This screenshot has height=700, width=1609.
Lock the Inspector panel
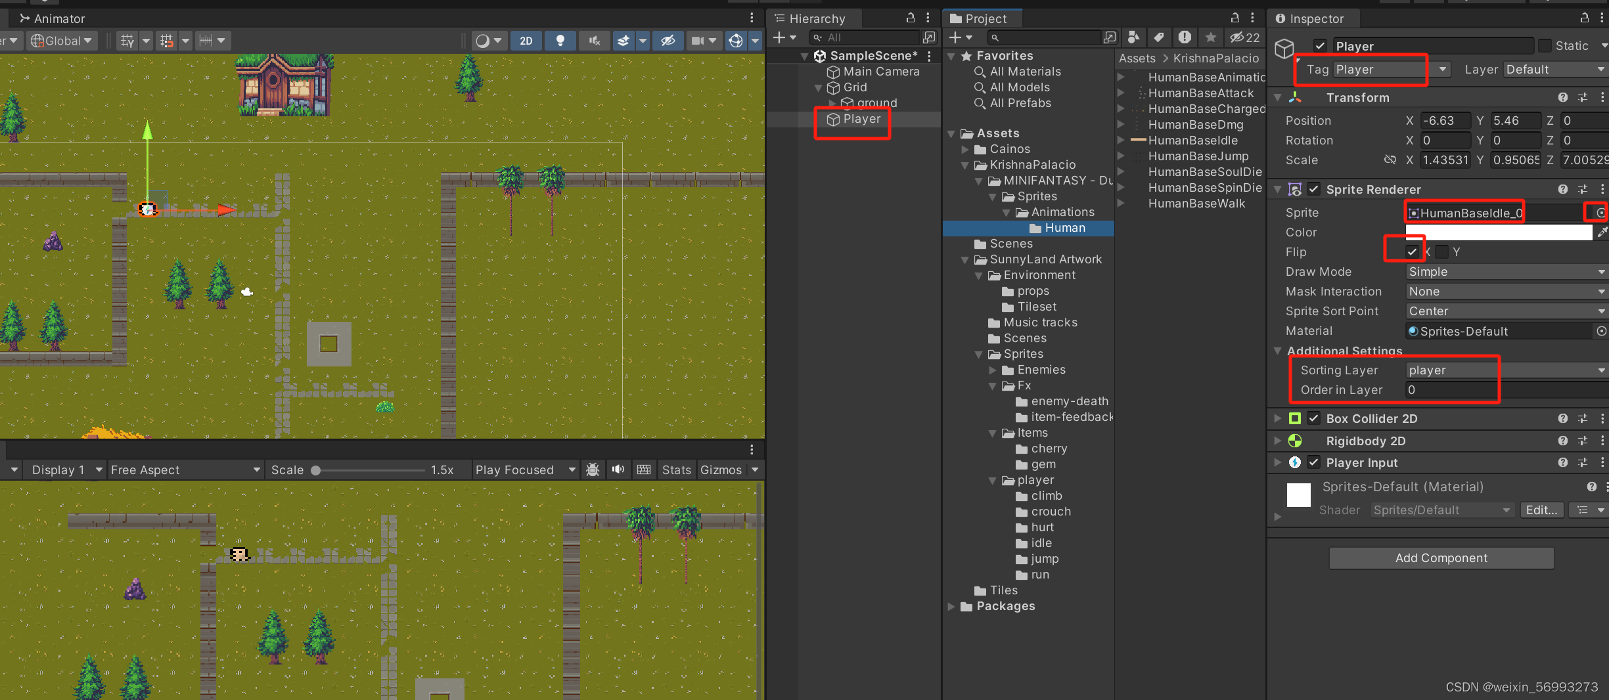tap(1584, 18)
